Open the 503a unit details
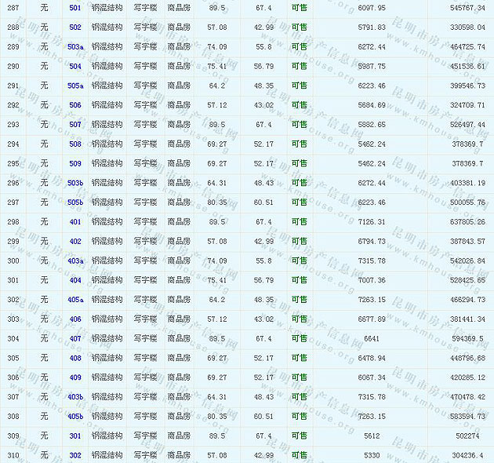The height and width of the screenshot is (463, 494). [74, 47]
